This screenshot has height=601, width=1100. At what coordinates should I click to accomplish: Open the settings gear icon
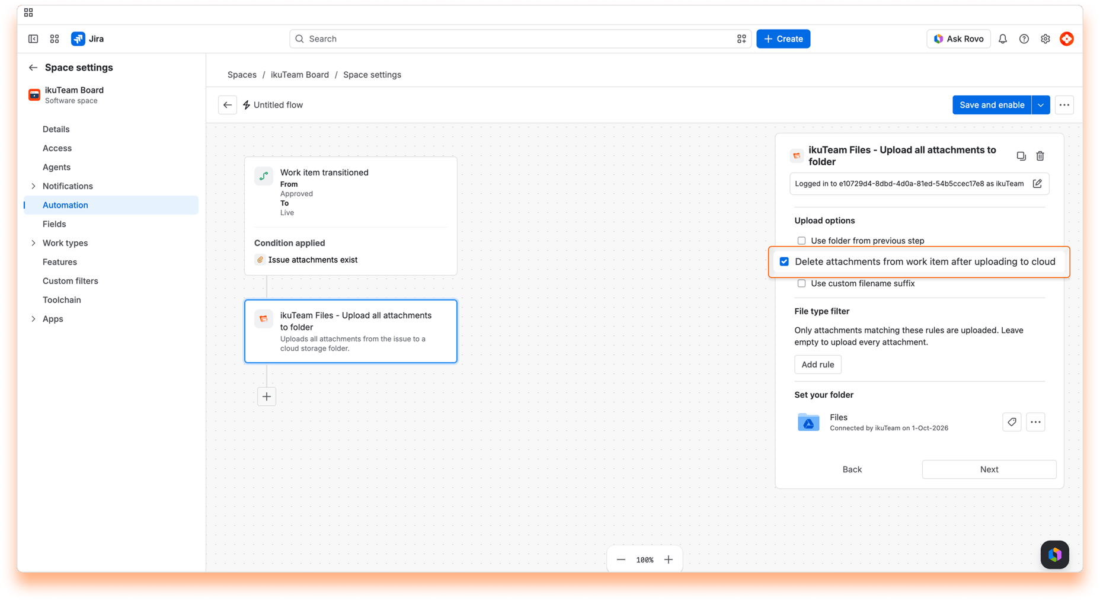point(1045,39)
